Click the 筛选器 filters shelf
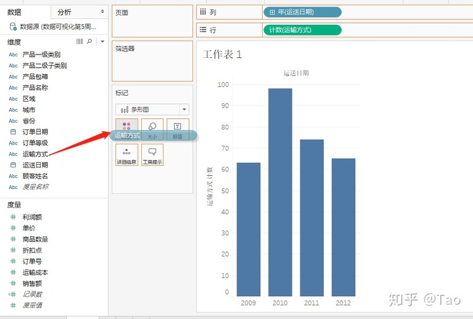Screen dimensions: 473x319 point(152,61)
